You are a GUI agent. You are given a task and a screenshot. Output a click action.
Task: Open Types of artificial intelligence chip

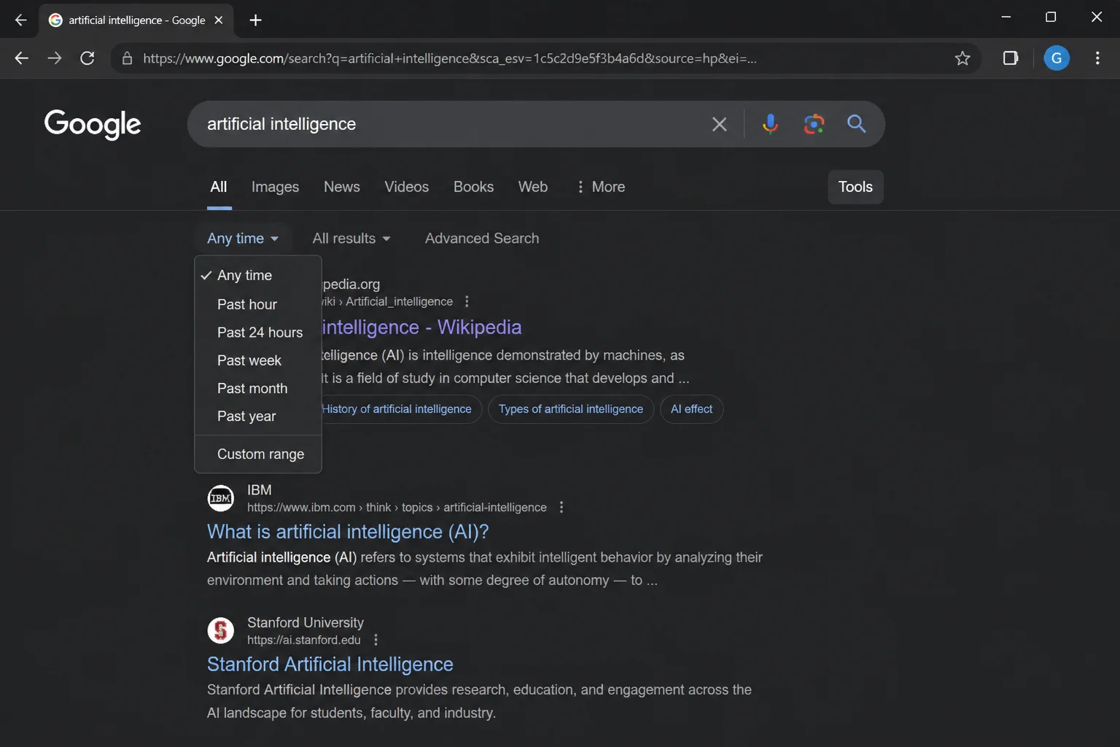click(571, 409)
